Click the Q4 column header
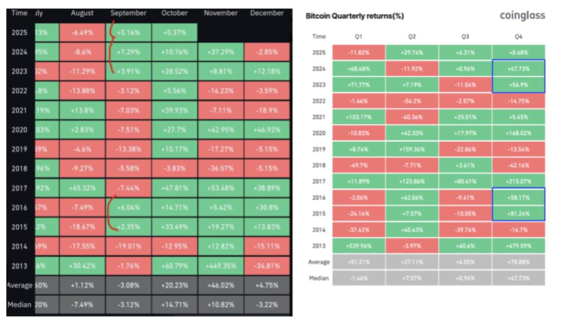Viewport: 588px width, 334px height. click(518, 37)
